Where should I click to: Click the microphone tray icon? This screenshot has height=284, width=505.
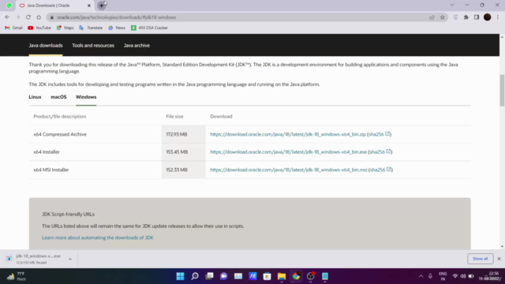click(430, 276)
